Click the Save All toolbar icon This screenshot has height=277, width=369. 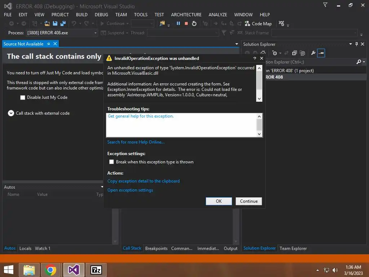point(63,23)
